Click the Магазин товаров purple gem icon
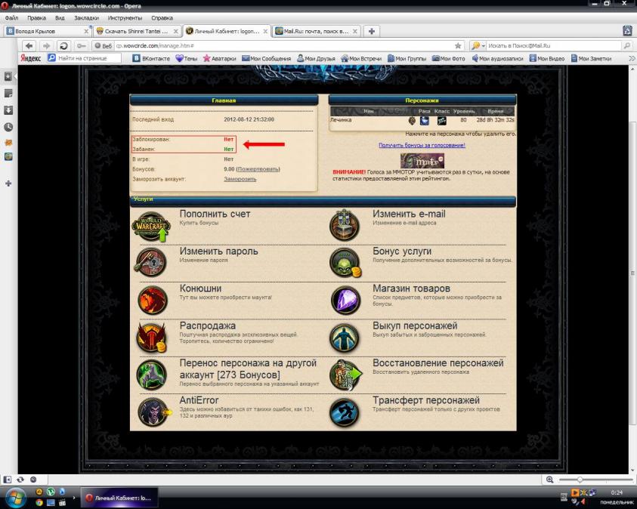637x509 pixels. [345, 300]
